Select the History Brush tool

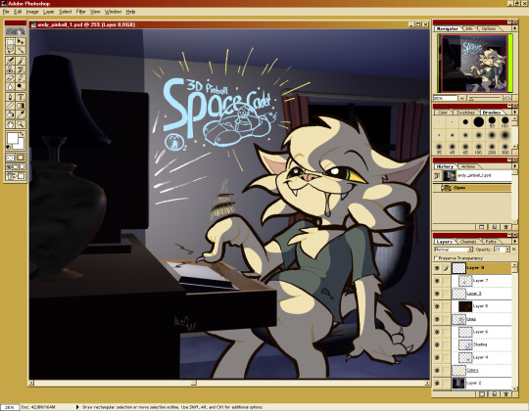pos(21,69)
